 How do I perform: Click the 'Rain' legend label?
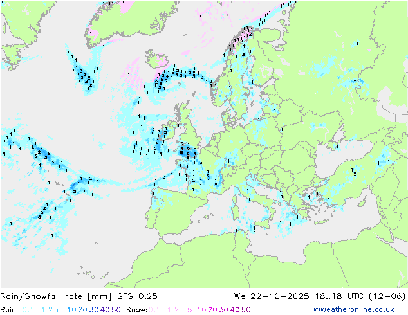click(8, 310)
